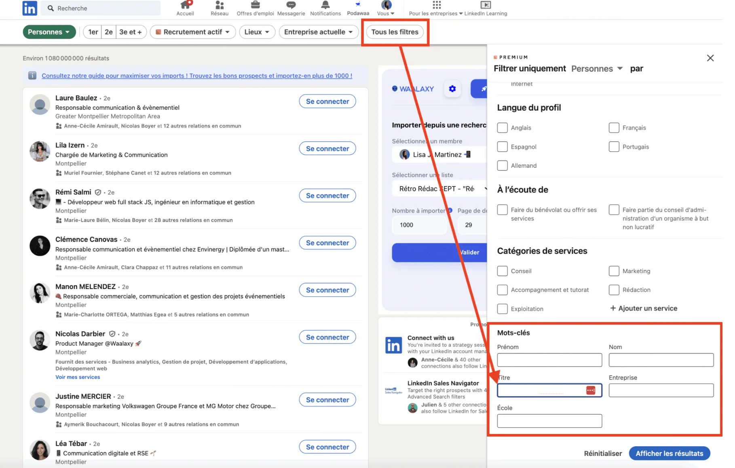Expand the Entreprise actuelle dropdown
735x468 pixels.
[x=319, y=32]
